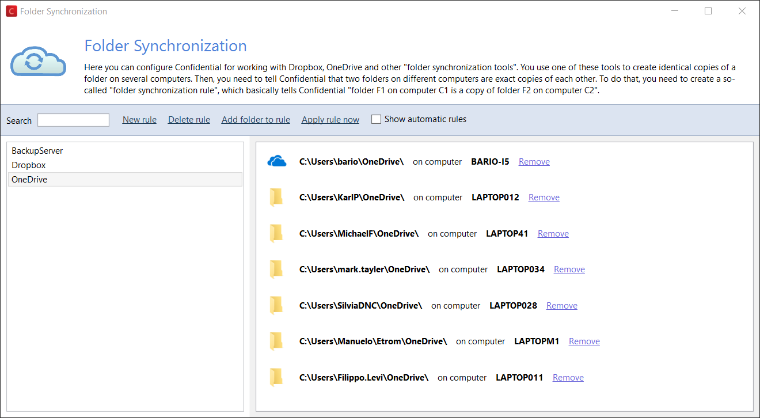
Task: Remove the LAPTOP41 folder entry
Action: (553, 234)
